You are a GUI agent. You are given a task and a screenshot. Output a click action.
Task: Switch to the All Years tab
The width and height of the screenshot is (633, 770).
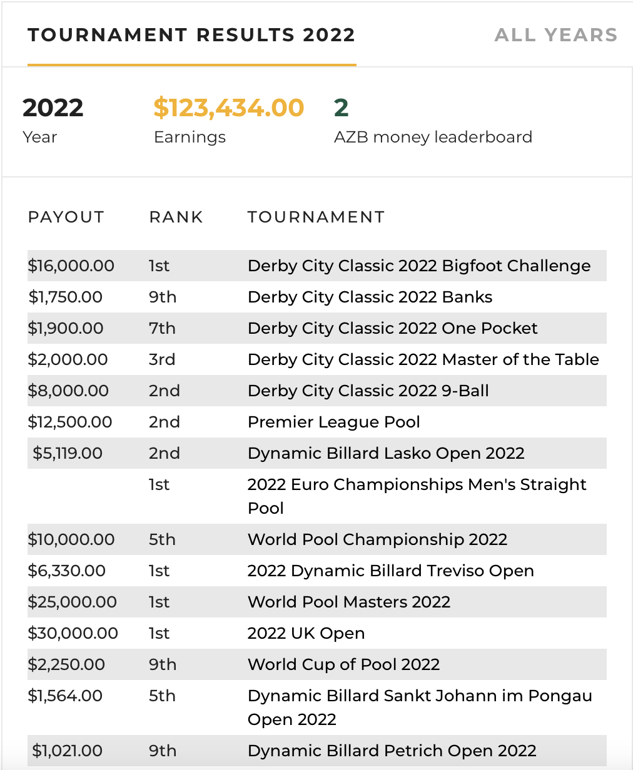click(555, 35)
